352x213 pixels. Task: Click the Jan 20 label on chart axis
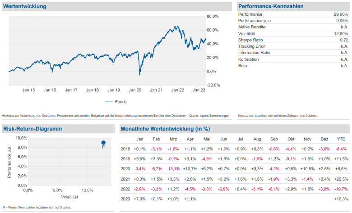click(135, 90)
